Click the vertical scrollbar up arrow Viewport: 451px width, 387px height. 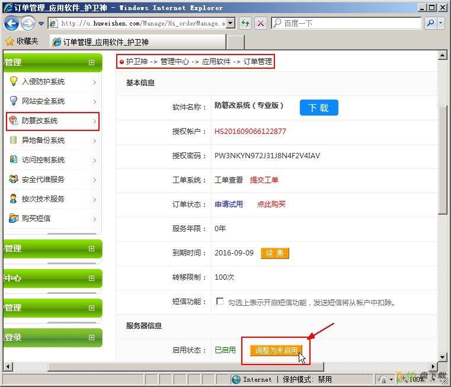[442, 55]
